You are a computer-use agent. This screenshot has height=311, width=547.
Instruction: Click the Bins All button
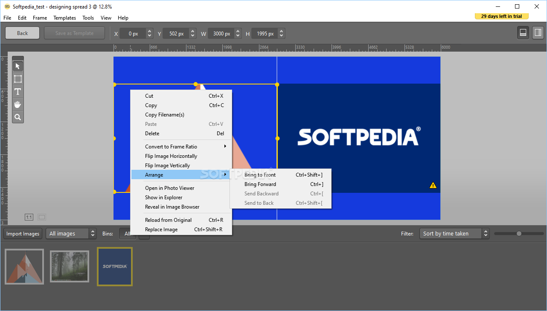(127, 234)
